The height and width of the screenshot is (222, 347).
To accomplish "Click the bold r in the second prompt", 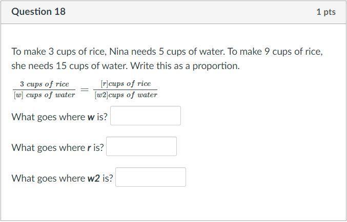I will click(89, 148).
